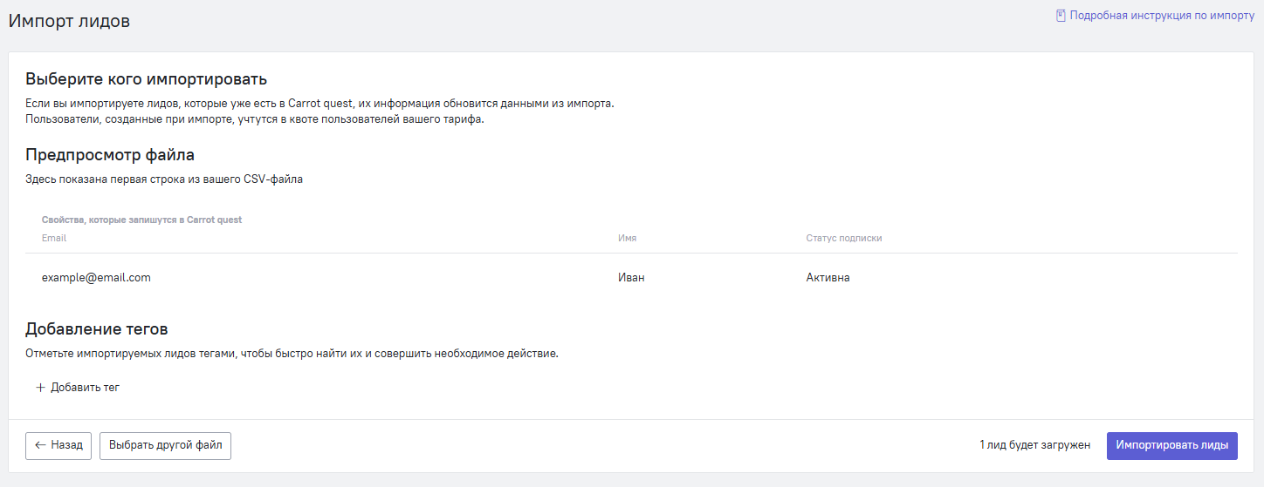Image resolution: width=1264 pixels, height=487 pixels.
Task: Select the example@email.com preview cell
Action: pos(96,278)
